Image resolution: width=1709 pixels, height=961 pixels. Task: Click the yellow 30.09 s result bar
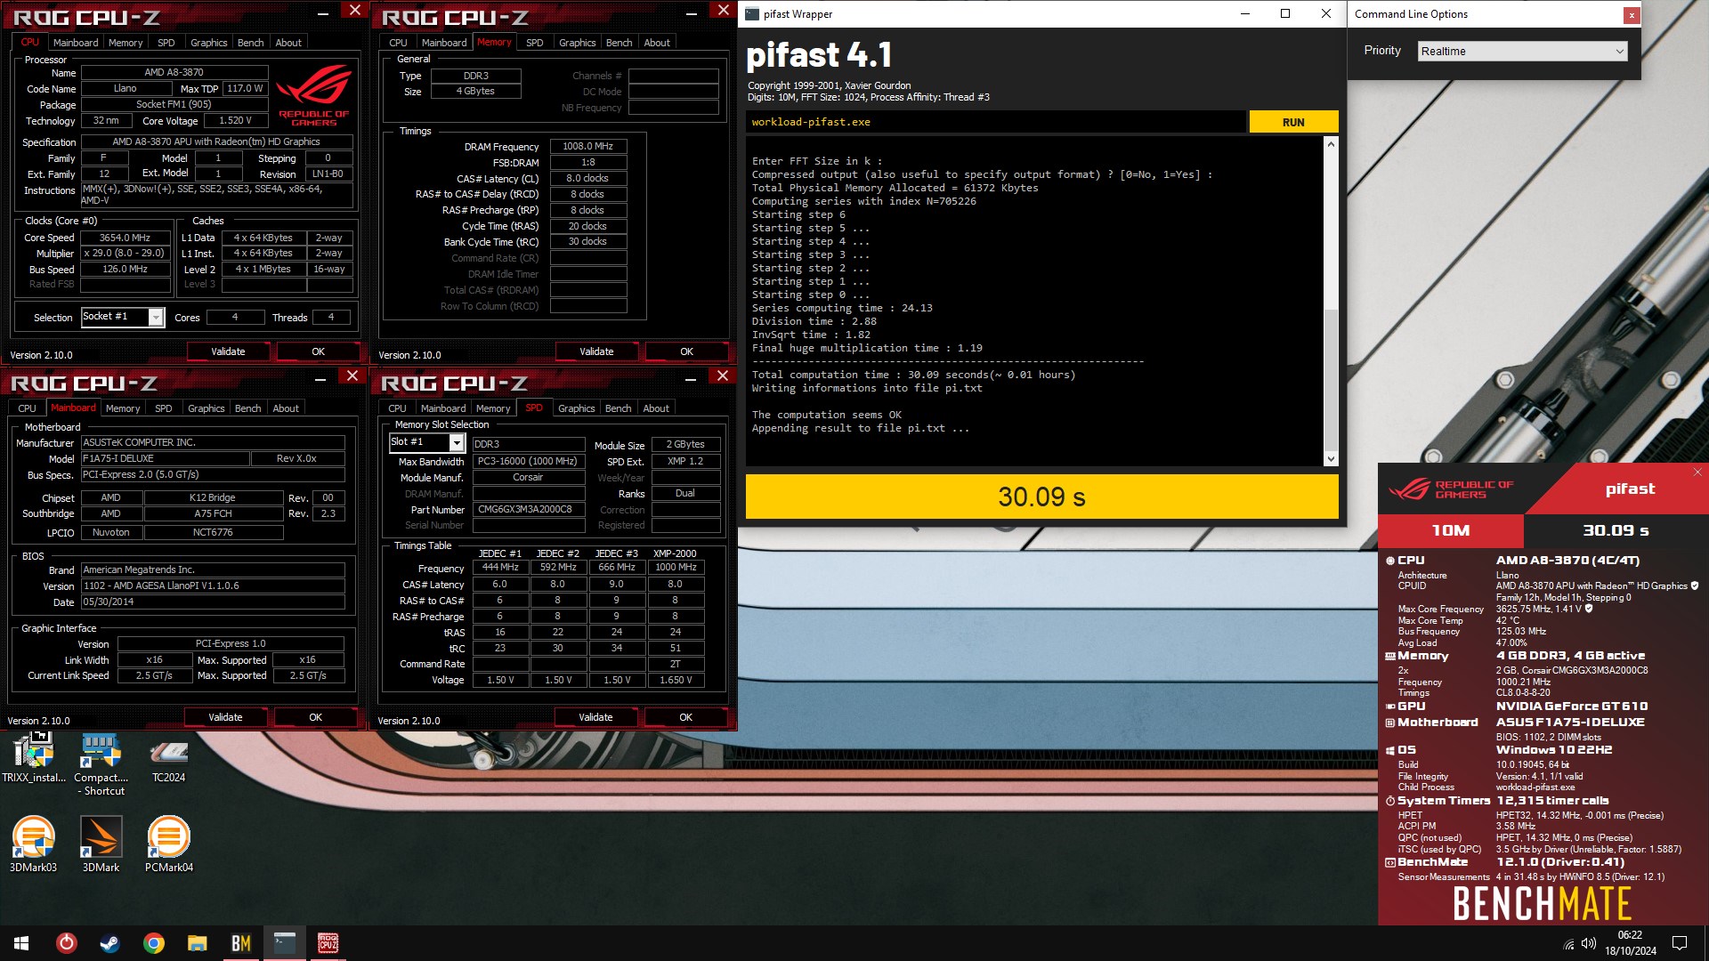tap(1041, 497)
